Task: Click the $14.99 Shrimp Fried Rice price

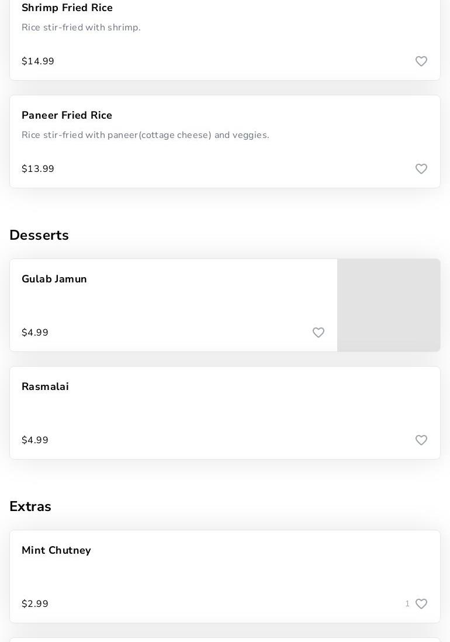Action: pyautogui.click(x=38, y=61)
